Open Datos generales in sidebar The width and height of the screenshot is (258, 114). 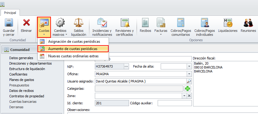(x=21, y=58)
